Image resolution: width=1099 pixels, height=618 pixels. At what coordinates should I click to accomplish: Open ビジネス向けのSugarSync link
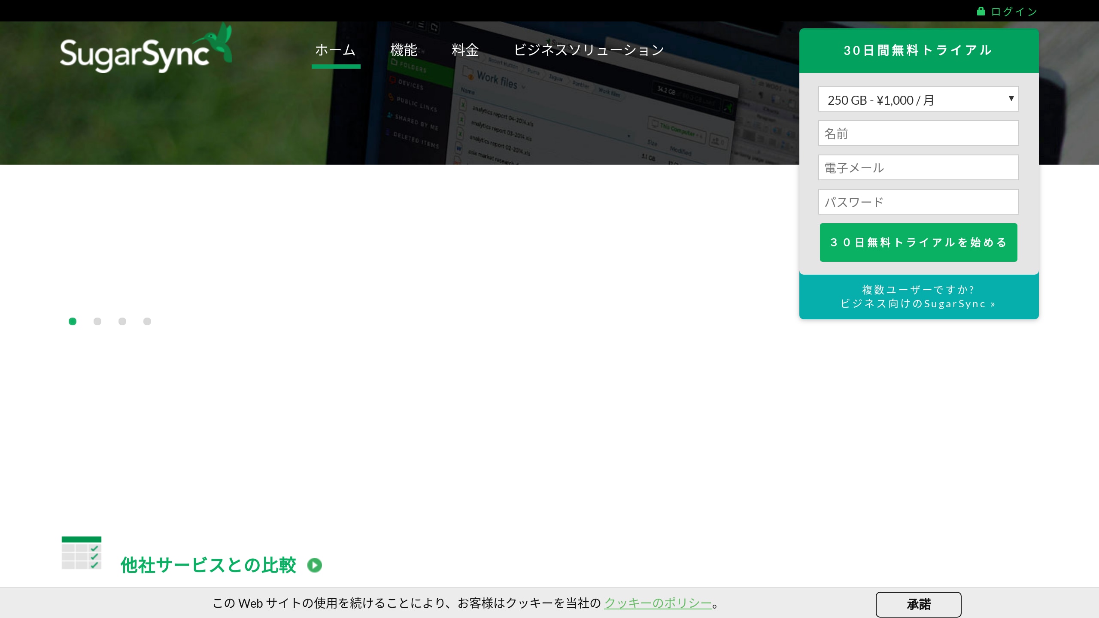pyautogui.click(x=918, y=304)
